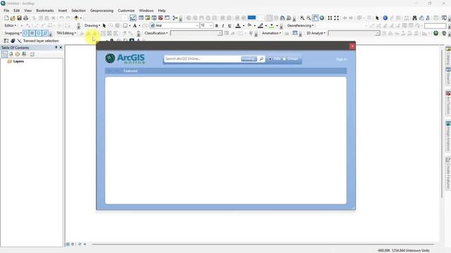This screenshot has width=451, height=253.
Task: List by source in Table Of Contents
Action: pos(11,54)
